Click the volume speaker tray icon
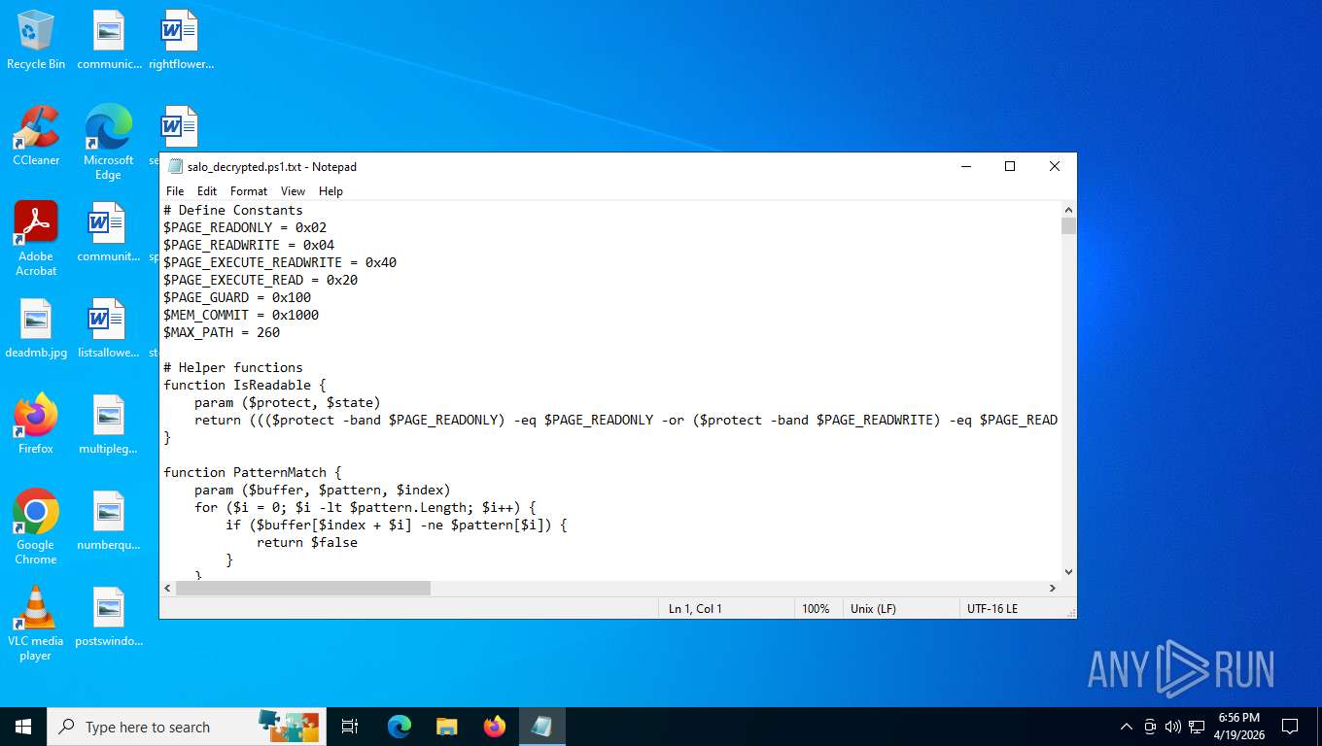The height and width of the screenshot is (746, 1322). (x=1172, y=727)
